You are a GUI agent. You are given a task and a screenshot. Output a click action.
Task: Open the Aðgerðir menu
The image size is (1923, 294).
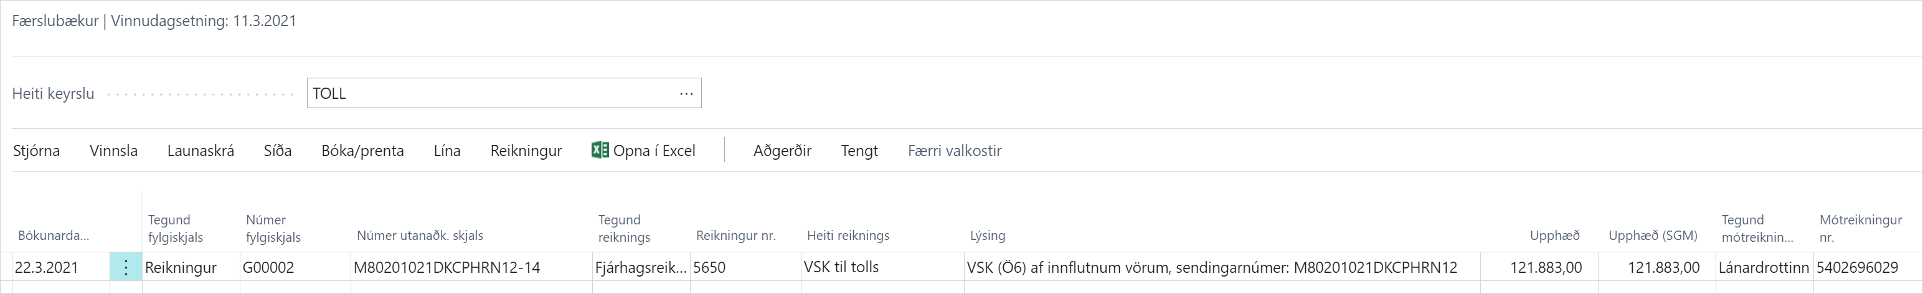782,151
